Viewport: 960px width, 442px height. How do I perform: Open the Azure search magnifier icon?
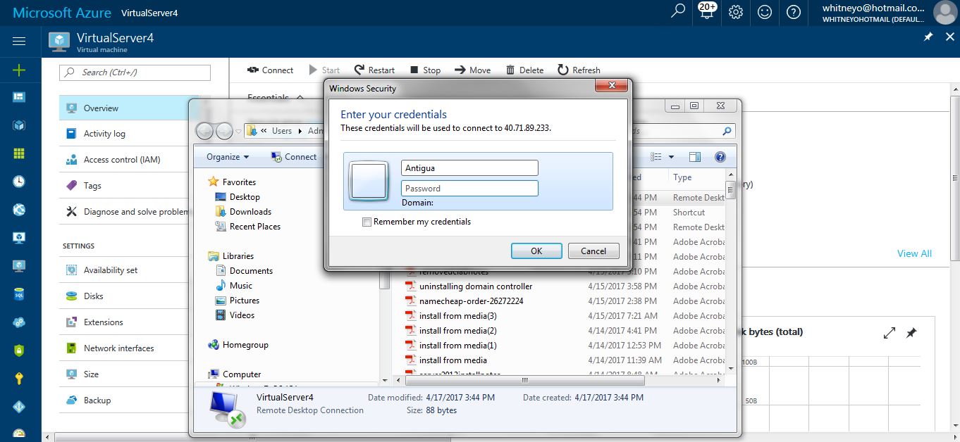coord(678,12)
